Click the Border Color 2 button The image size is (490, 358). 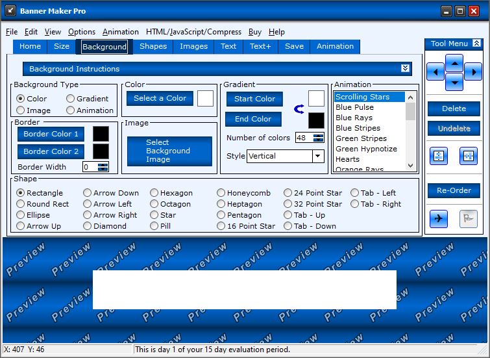click(51, 151)
